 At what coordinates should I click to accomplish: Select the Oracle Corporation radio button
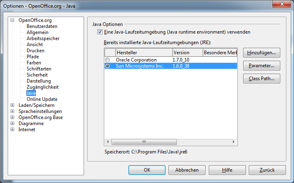107,60
